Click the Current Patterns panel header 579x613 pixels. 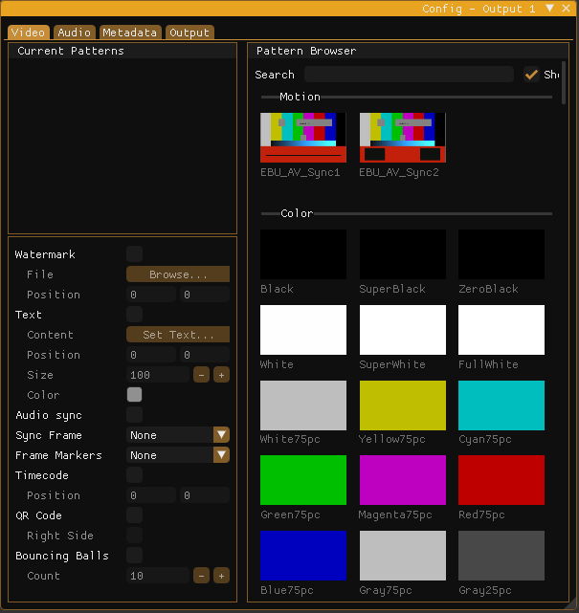(x=122, y=51)
